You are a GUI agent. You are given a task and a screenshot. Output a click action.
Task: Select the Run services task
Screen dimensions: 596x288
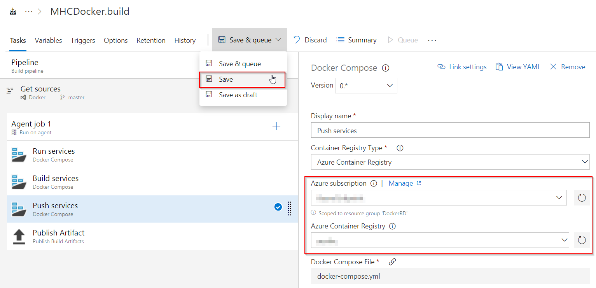[152, 155]
